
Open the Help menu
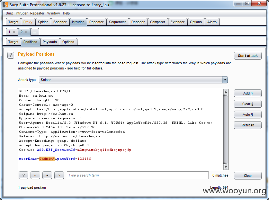coord(66,13)
